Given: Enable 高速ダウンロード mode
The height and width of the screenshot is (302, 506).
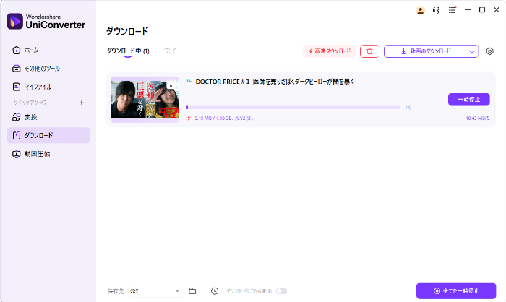Looking at the screenshot, I should click(x=329, y=51).
